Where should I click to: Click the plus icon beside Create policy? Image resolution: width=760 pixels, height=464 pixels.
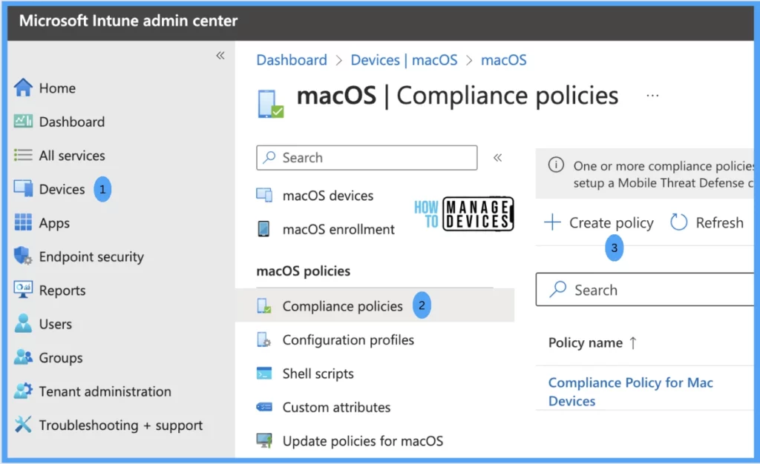(552, 222)
